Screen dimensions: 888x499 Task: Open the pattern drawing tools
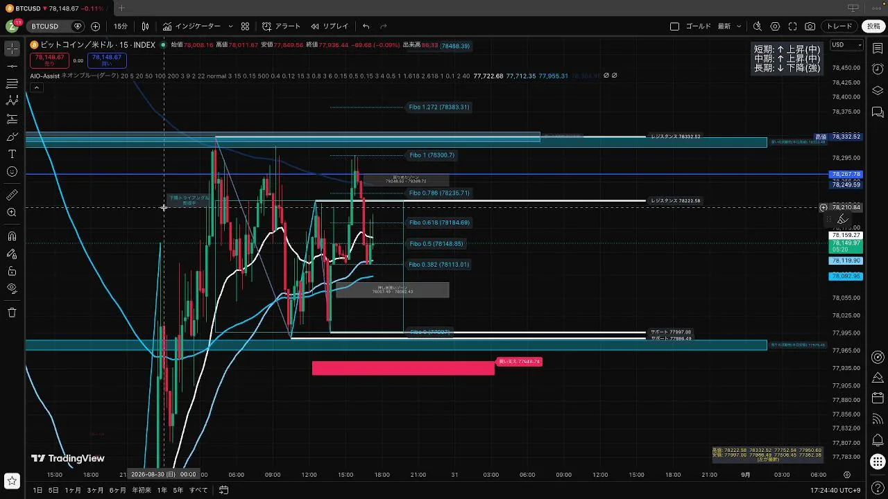tap(12, 101)
